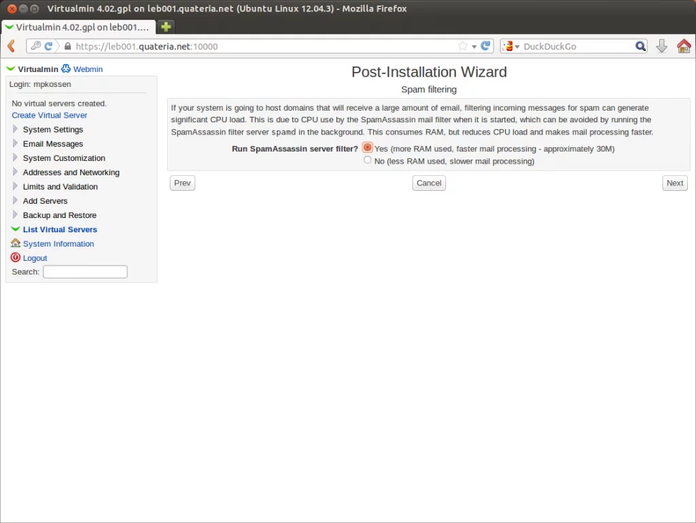Switch to Virtualmin mode in the sidebar

pos(38,69)
